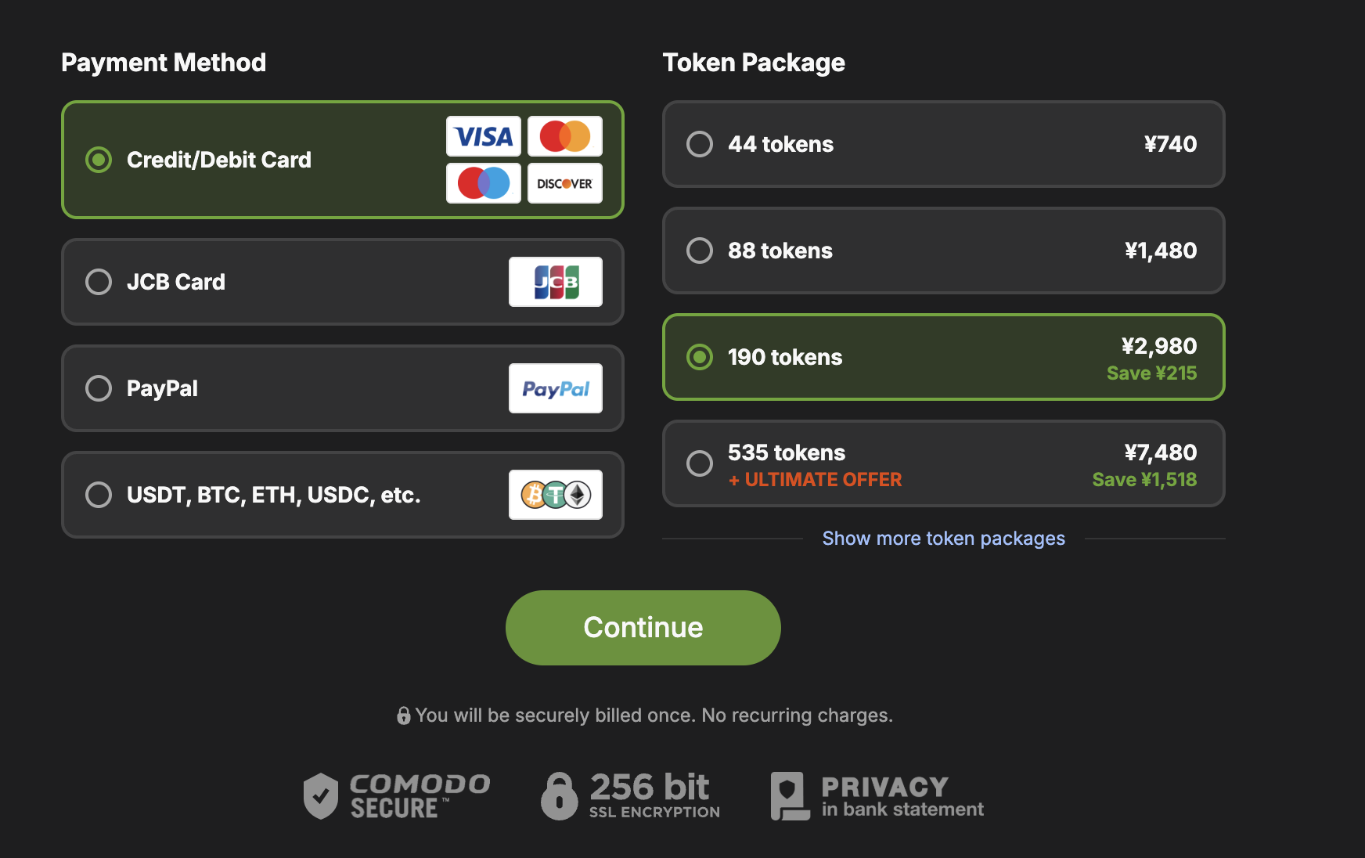Select the 535 tokens Ultimate Offer

[700, 463]
